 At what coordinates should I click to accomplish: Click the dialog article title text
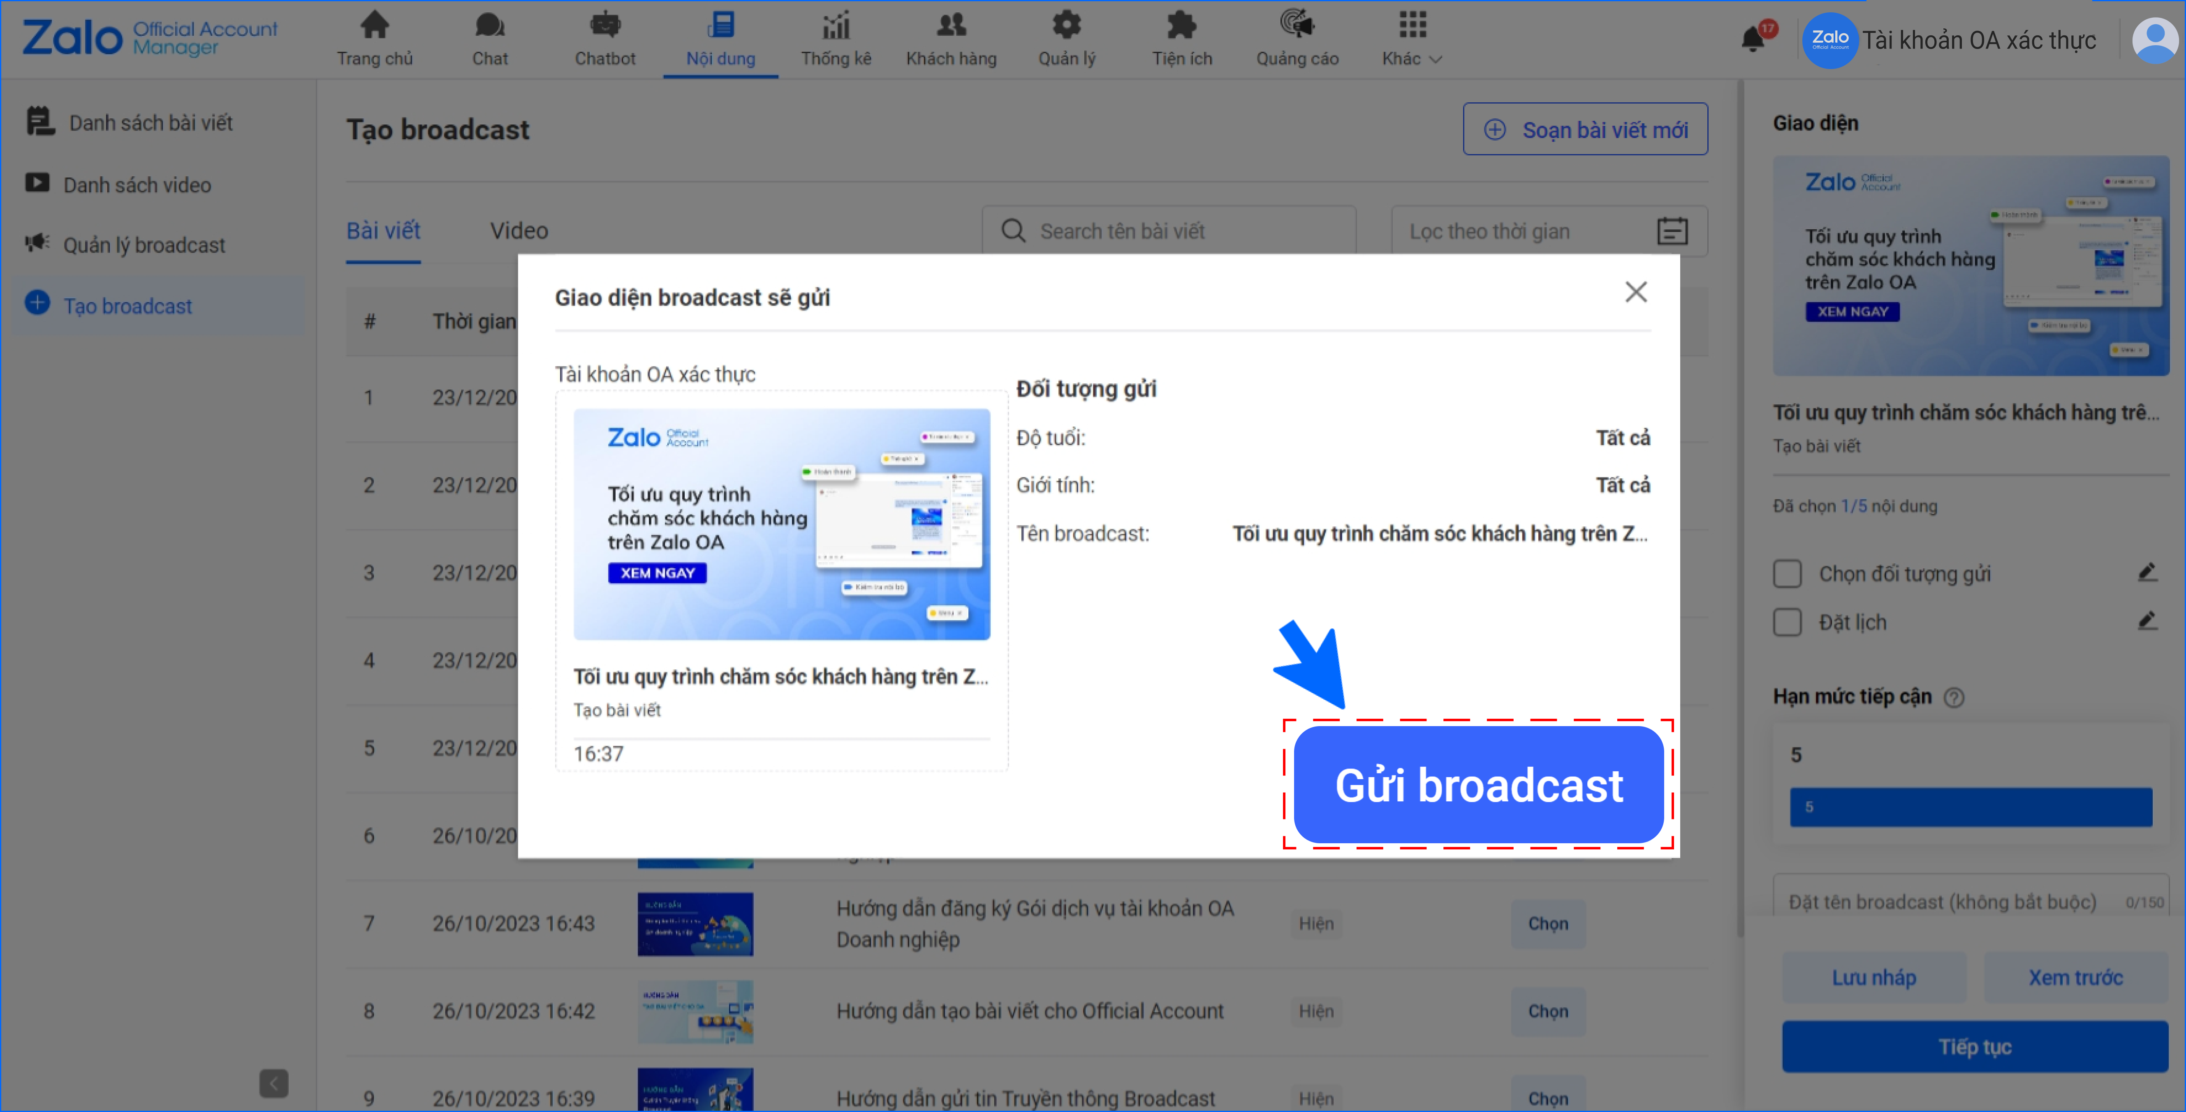[x=781, y=676]
